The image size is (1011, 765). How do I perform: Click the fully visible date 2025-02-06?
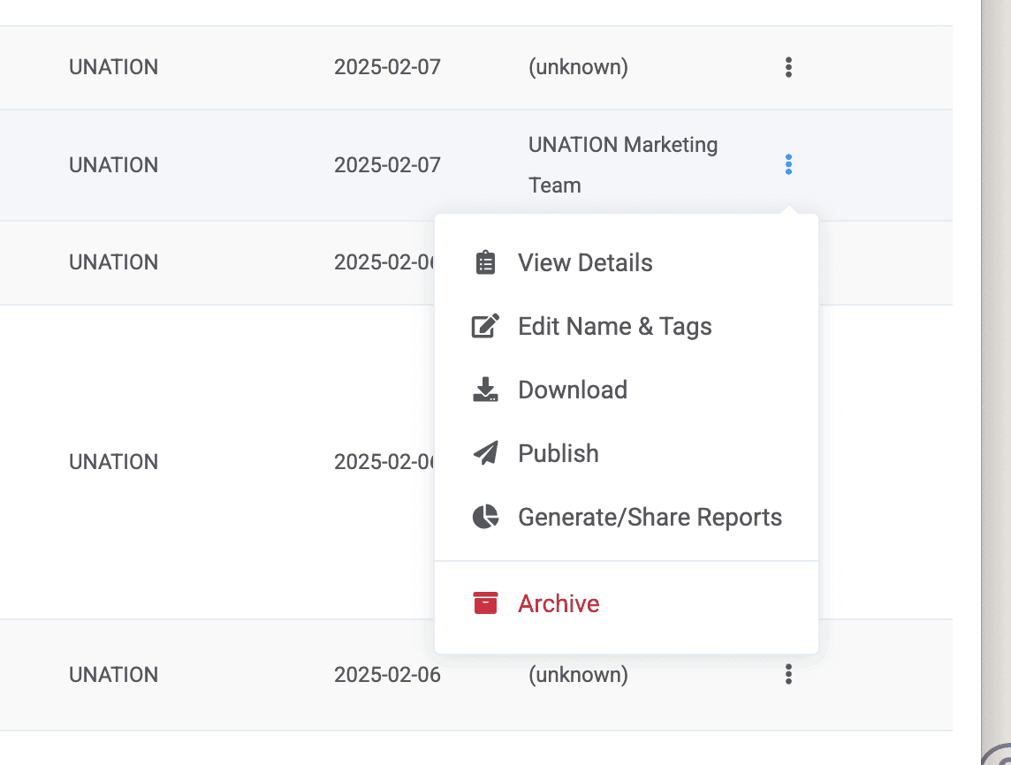[387, 675]
